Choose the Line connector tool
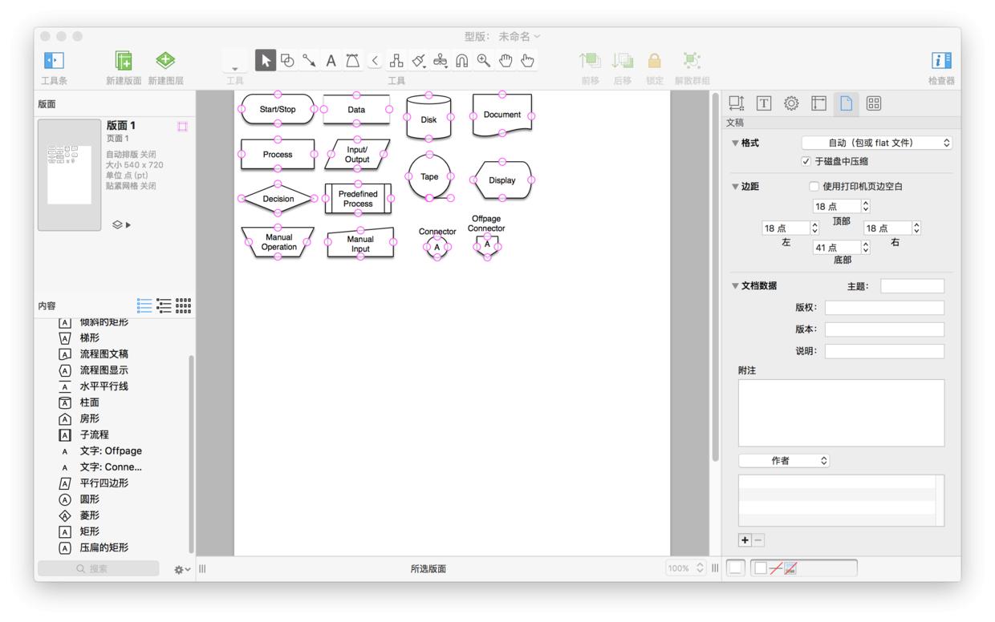The width and height of the screenshot is (995, 622). coord(308,60)
